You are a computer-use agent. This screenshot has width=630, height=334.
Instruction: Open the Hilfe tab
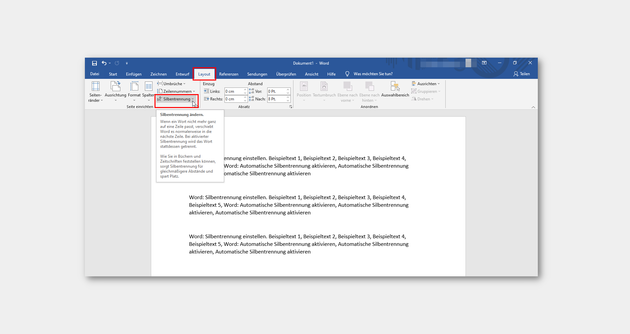point(332,74)
